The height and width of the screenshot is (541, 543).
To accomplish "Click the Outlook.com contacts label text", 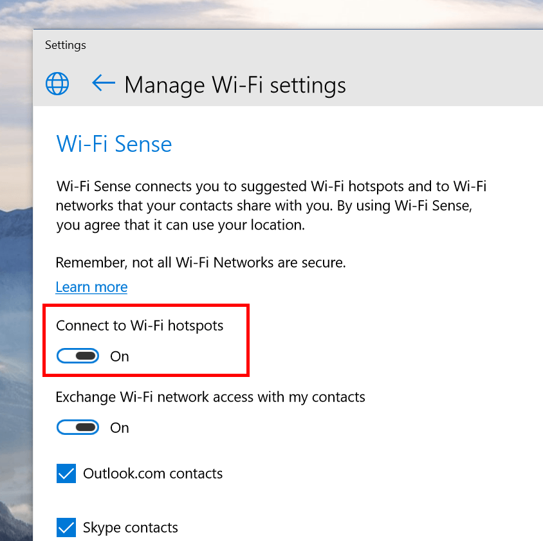I will (152, 473).
